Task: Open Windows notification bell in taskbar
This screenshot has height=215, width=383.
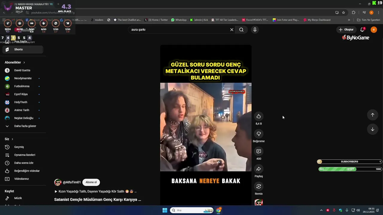Action: click(x=378, y=210)
